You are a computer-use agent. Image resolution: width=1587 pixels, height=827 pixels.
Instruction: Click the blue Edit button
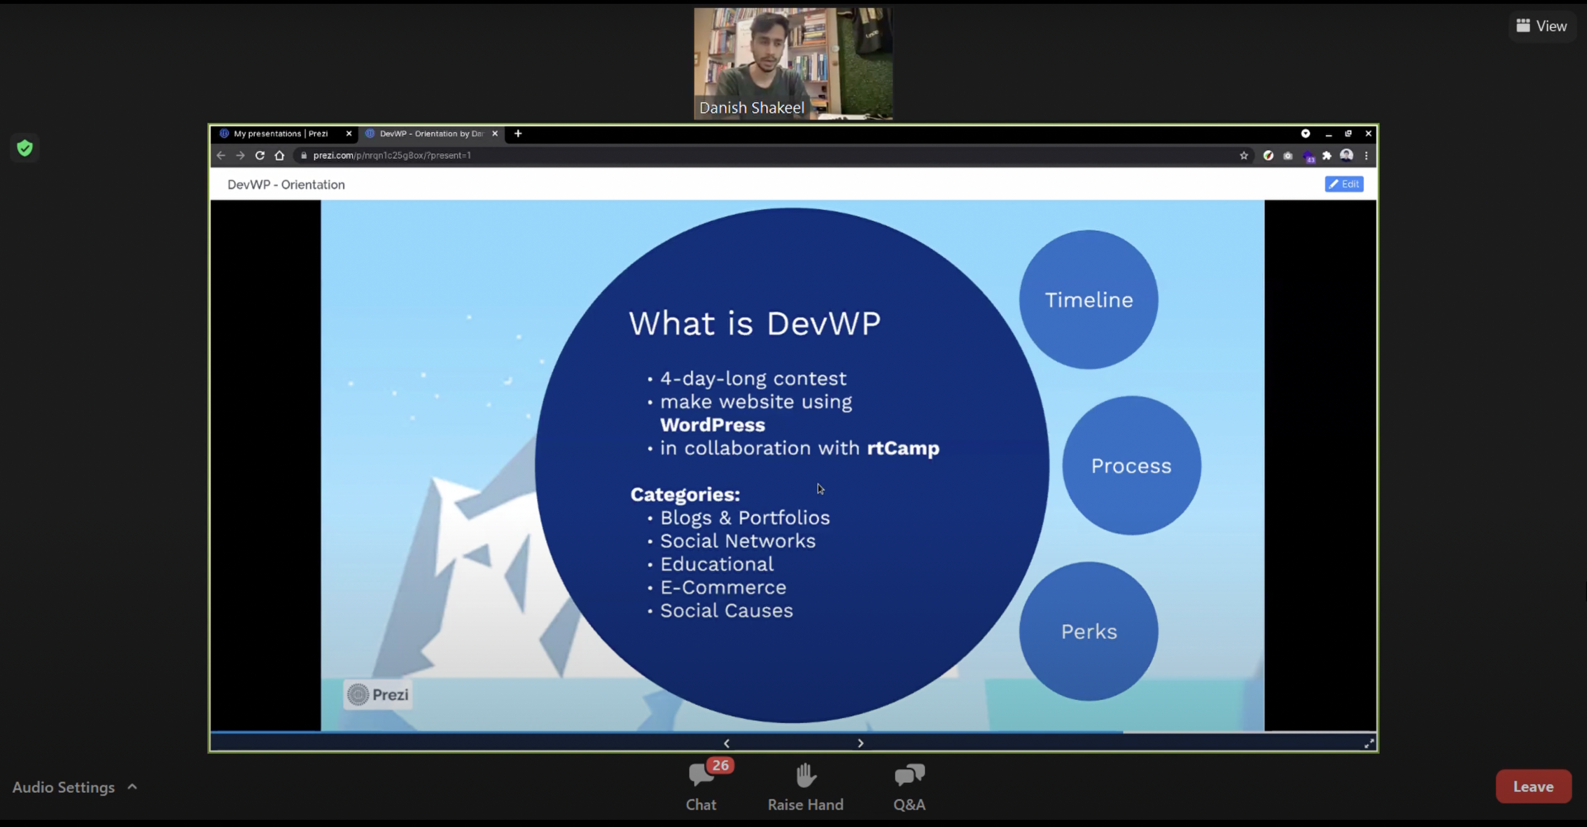coord(1343,184)
